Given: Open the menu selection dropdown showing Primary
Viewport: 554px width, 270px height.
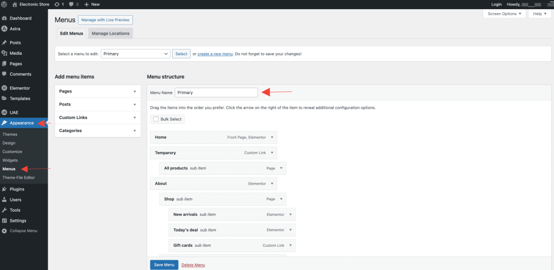Looking at the screenshot, I should (x=135, y=54).
